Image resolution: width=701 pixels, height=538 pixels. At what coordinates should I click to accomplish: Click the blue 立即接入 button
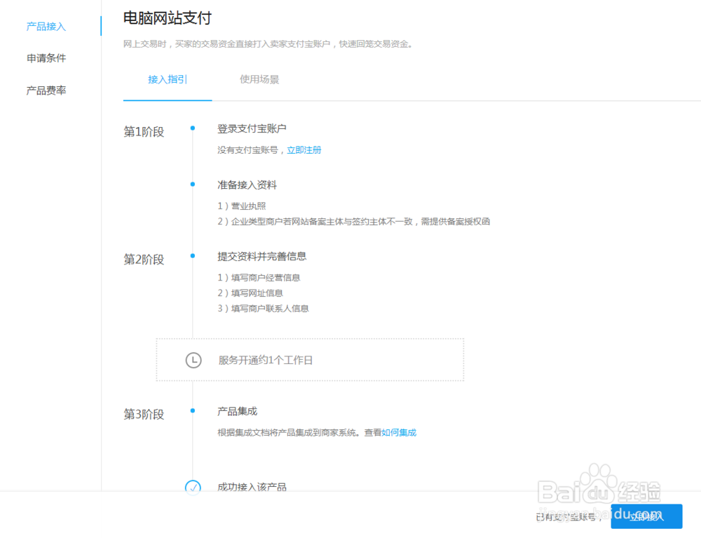[646, 516]
